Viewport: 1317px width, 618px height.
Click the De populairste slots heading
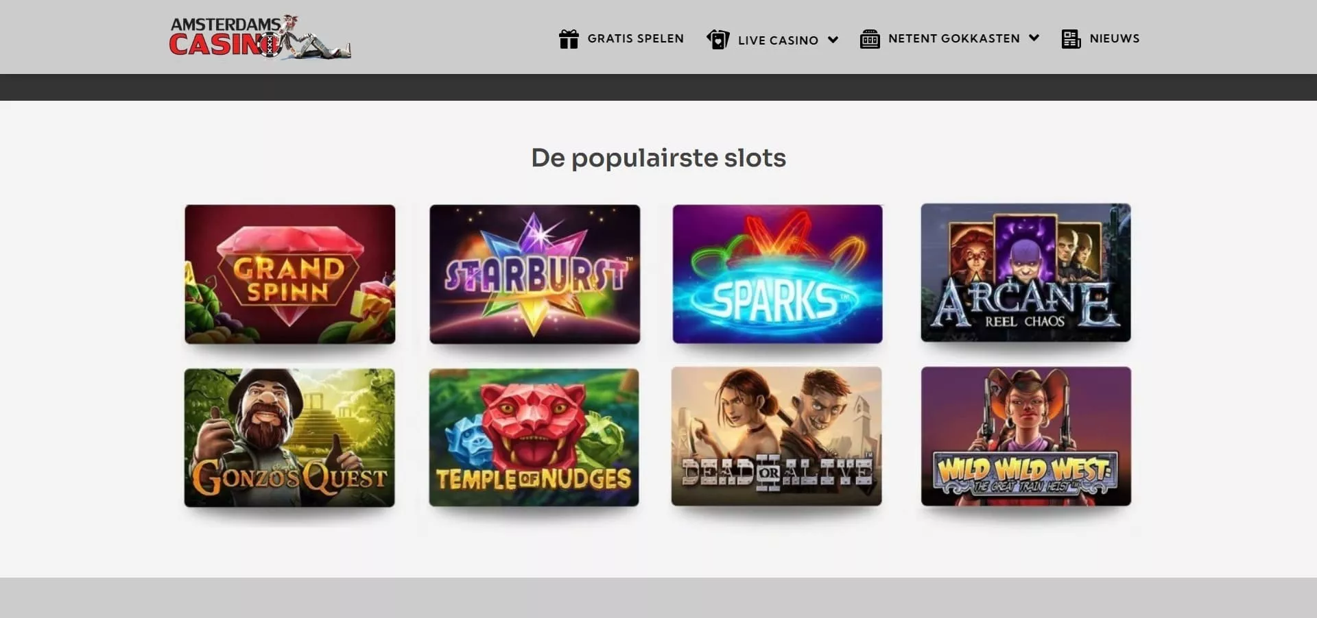[658, 158]
